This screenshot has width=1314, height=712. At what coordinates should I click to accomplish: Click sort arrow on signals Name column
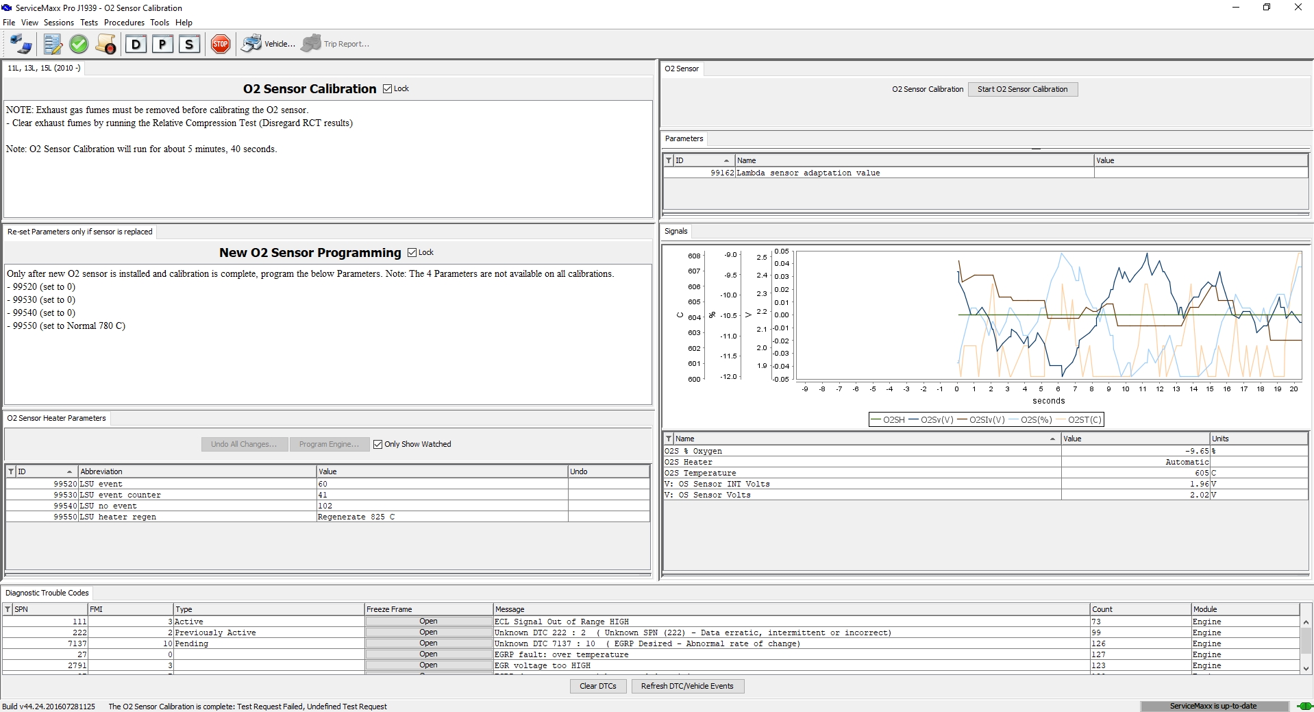1052,439
